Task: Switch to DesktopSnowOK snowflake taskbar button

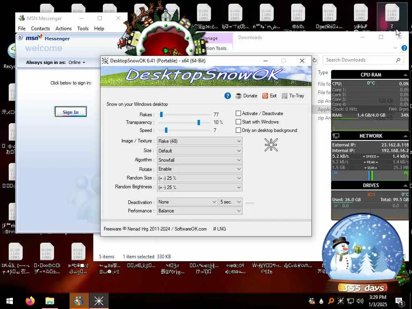Action: pyautogui.click(x=99, y=301)
